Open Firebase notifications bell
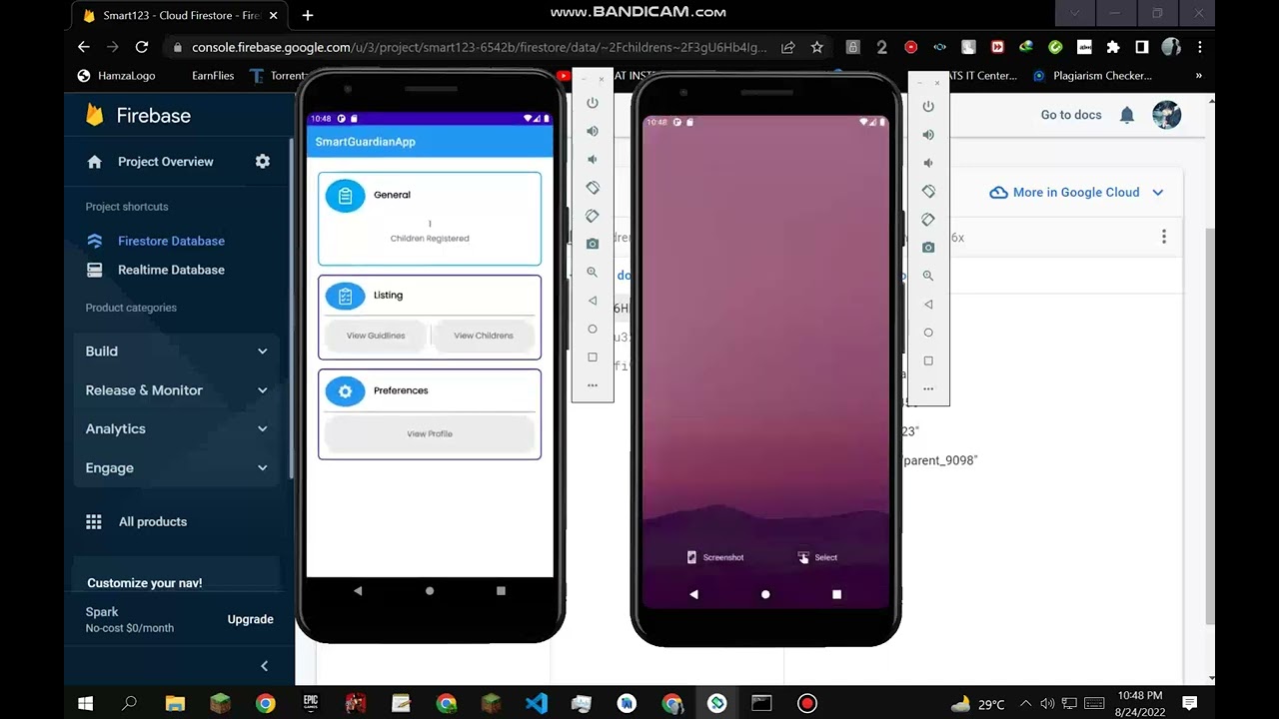The width and height of the screenshot is (1279, 719). coord(1127,115)
